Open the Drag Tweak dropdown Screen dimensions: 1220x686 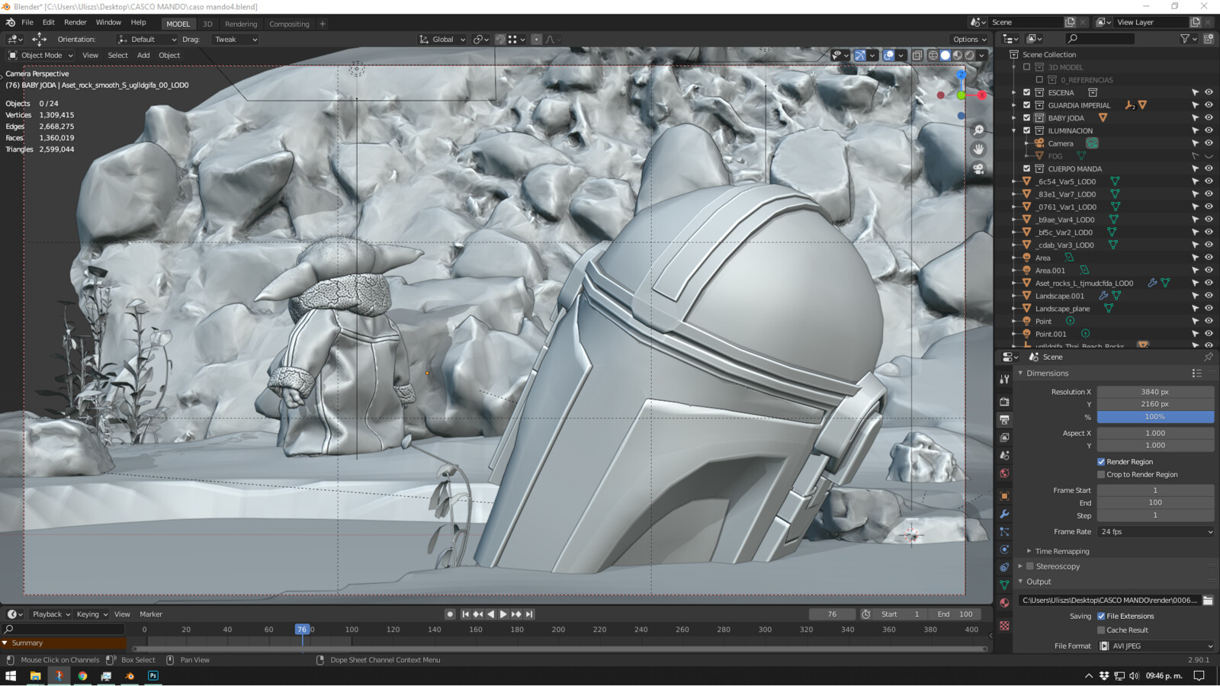(x=233, y=40)
